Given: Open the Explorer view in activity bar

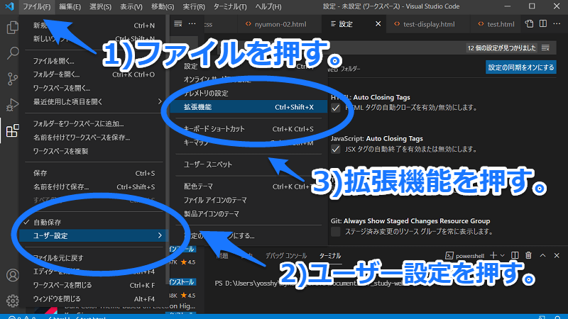Looking at the screenshot, I should pyautogui.click(x=12, y=28).
